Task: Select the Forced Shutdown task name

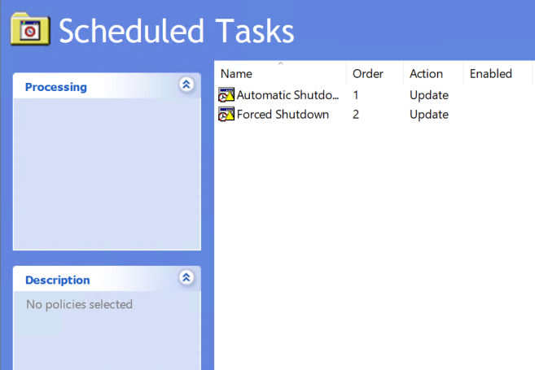Action: (x=283, y=115)
